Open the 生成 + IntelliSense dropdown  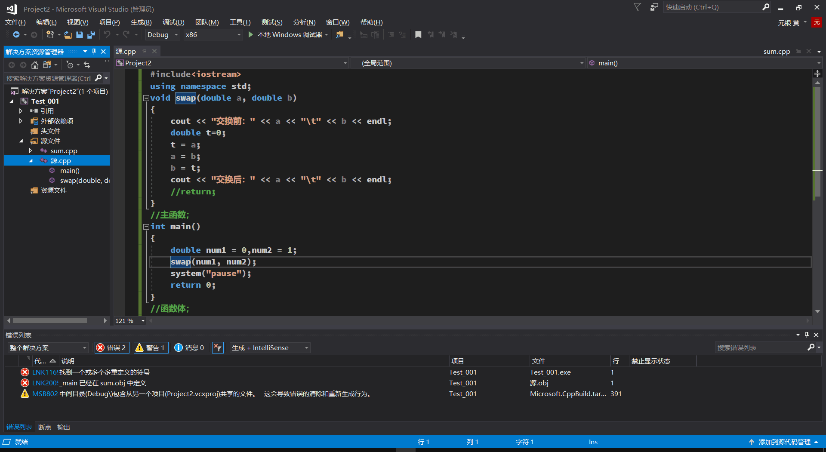270,347
